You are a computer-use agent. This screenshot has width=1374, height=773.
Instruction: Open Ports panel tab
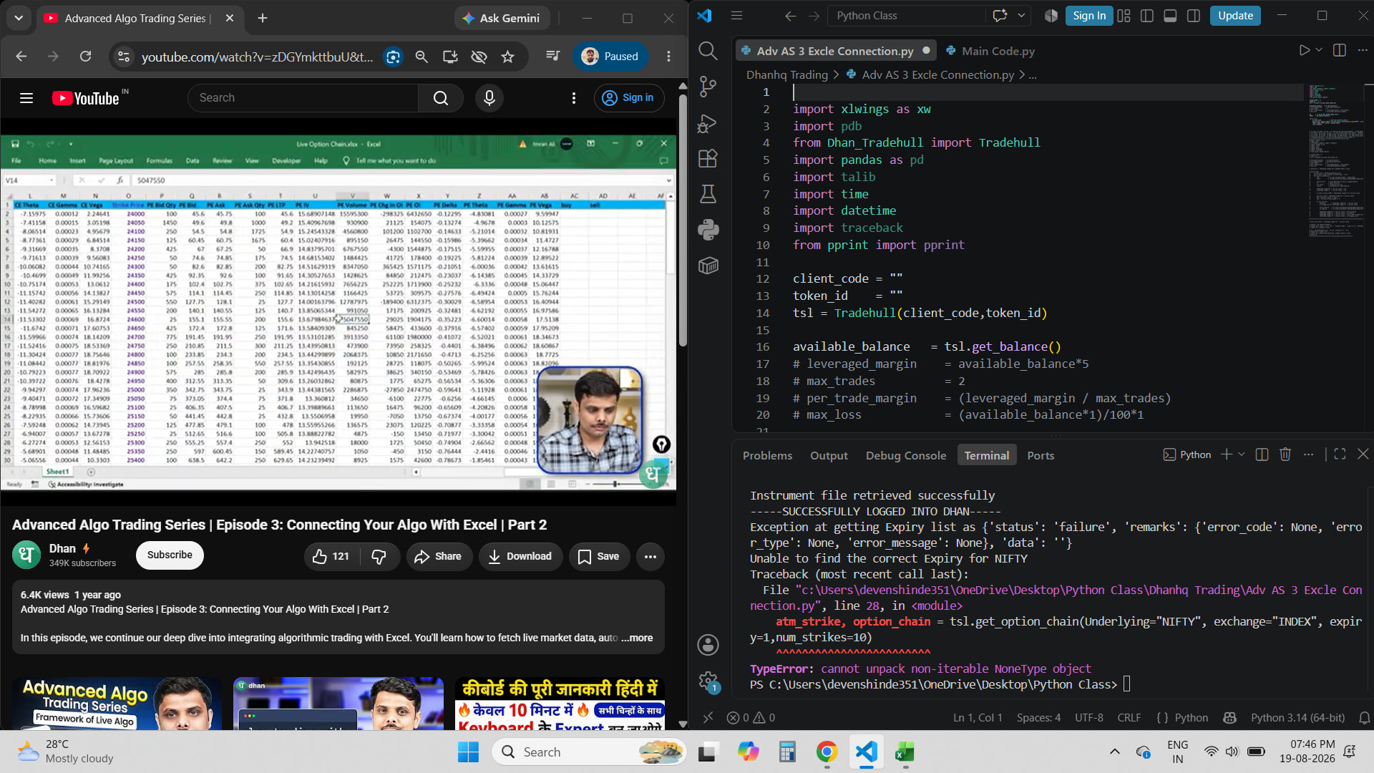(x=1041, y=455)
